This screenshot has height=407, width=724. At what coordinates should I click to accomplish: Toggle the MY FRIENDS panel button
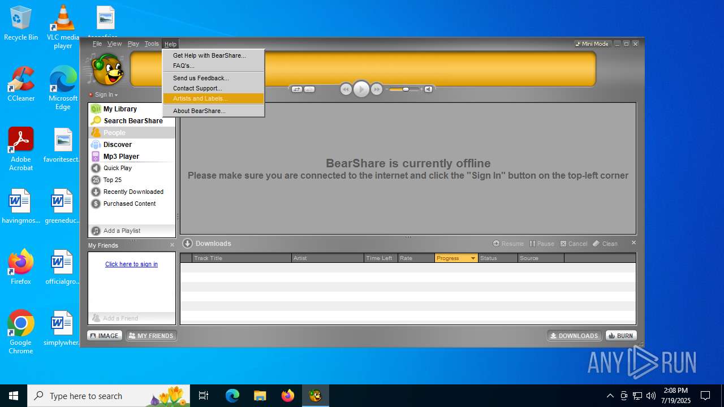[x=151, y=336]
